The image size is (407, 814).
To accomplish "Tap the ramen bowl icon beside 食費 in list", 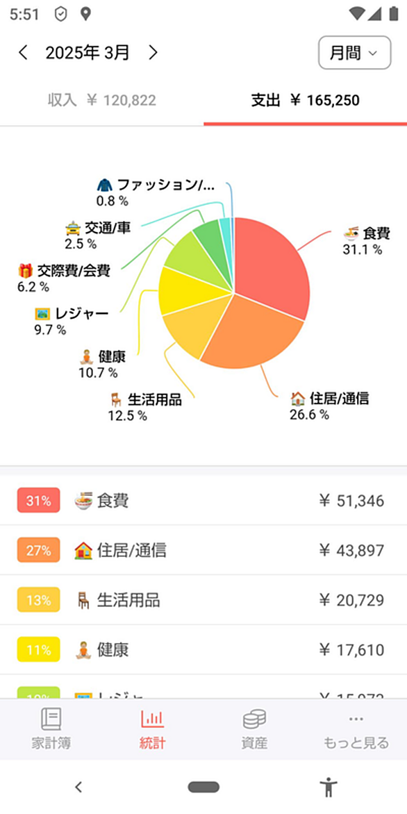I will point(83,501).
